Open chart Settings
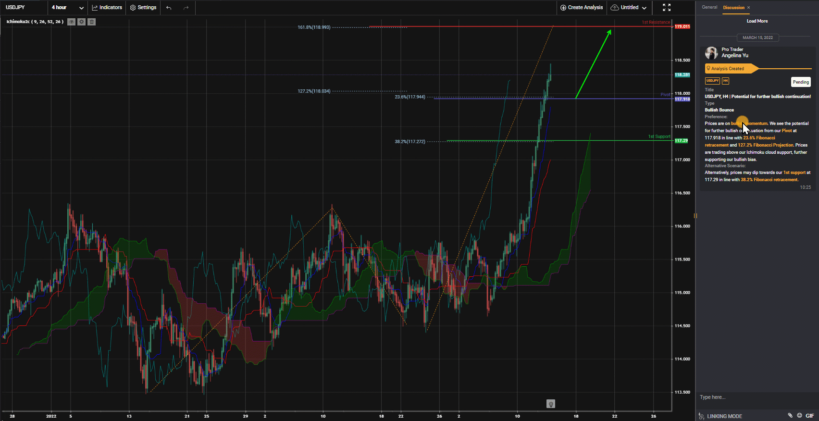 [143, 7]
